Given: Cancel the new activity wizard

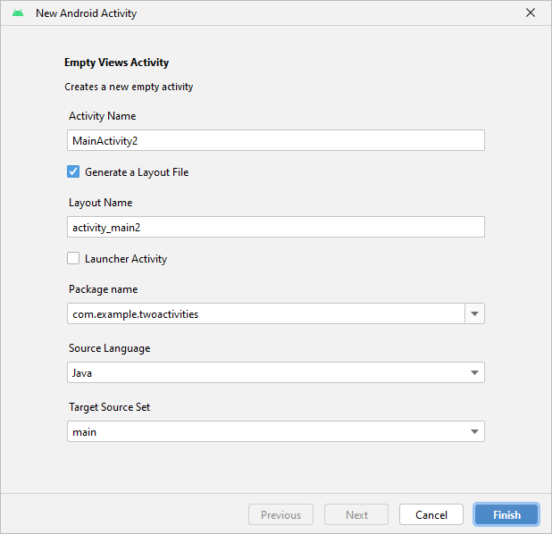Looking at the screenshot, I should tap(431, 514).
